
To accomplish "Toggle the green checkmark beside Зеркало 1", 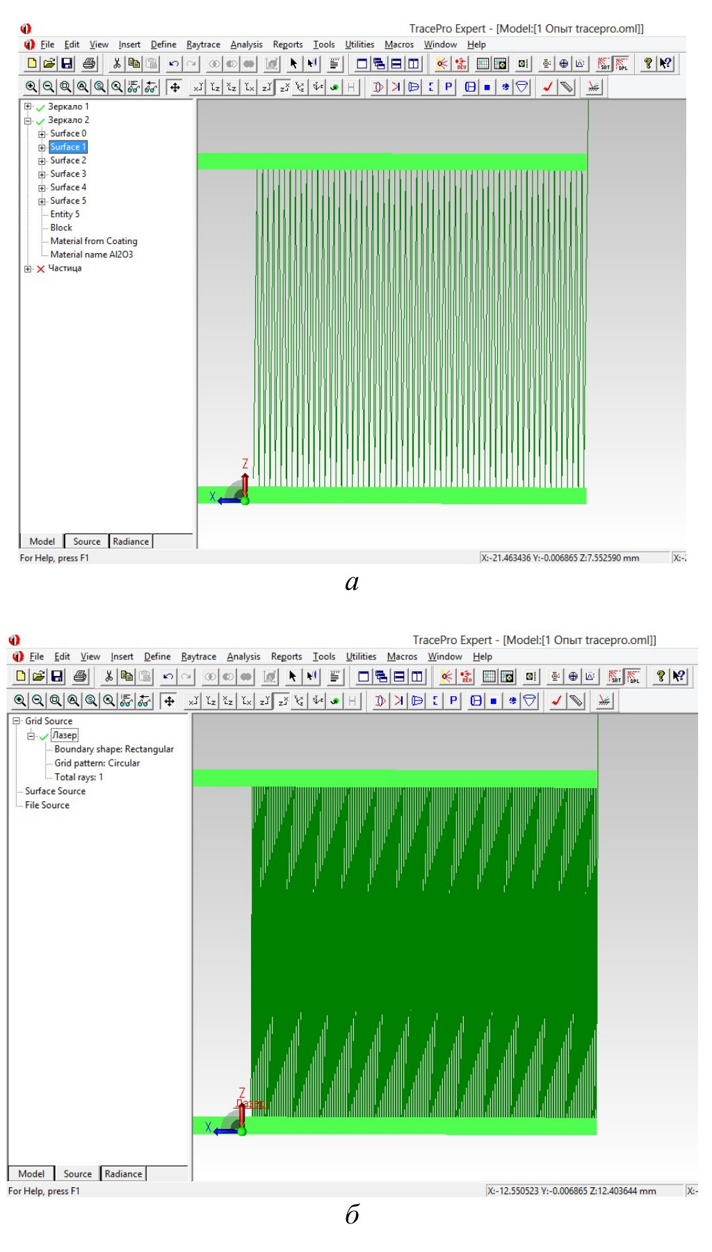I will point(40,107).
